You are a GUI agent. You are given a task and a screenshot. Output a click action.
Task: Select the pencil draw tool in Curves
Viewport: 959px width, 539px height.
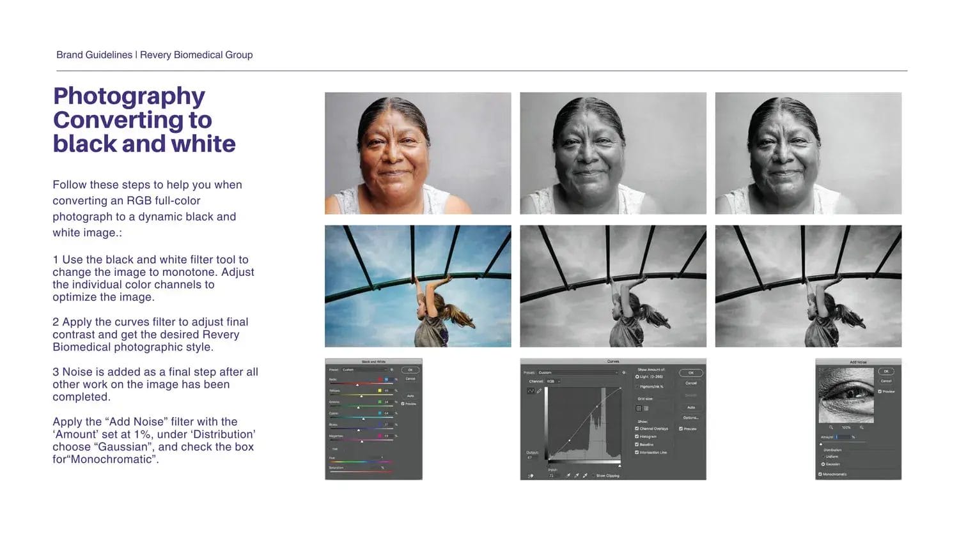pyautogui.click(x=539, y=391)
